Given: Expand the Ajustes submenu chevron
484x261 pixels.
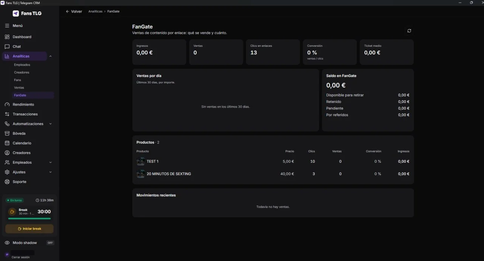Looking at the screenshot, I should click(x=51, y=172).
